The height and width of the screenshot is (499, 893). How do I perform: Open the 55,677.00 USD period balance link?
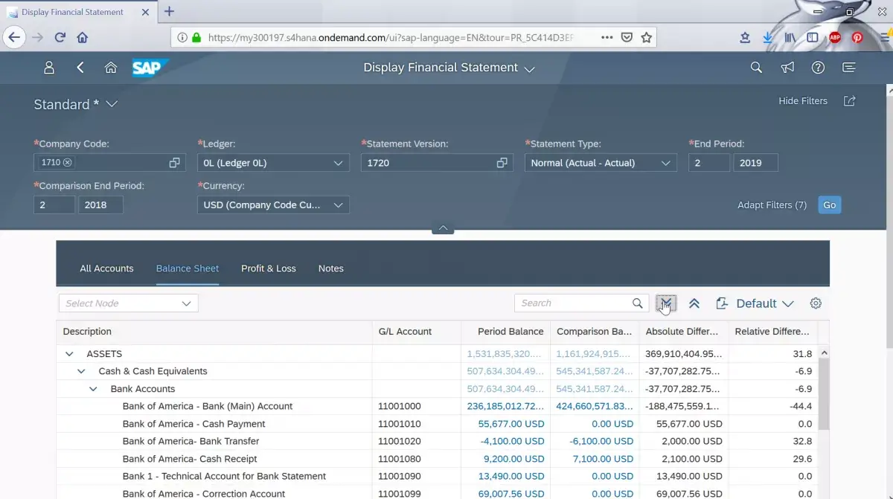click(x=511, y=424)
